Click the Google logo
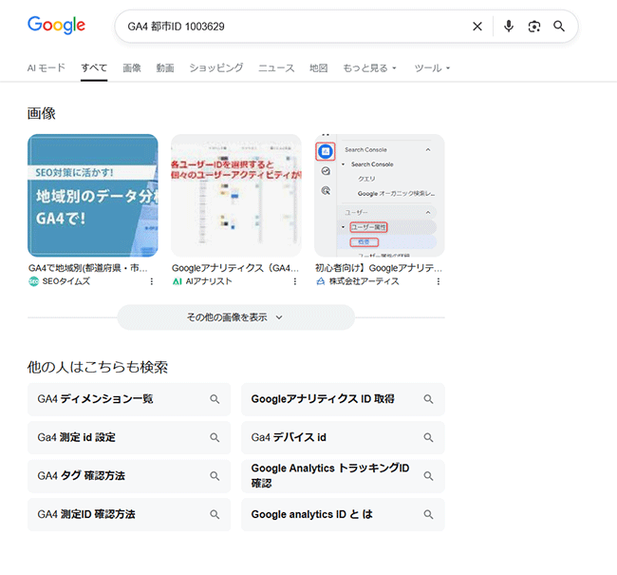Viewport: 617px width, 575px height. [x=56, y=26]
